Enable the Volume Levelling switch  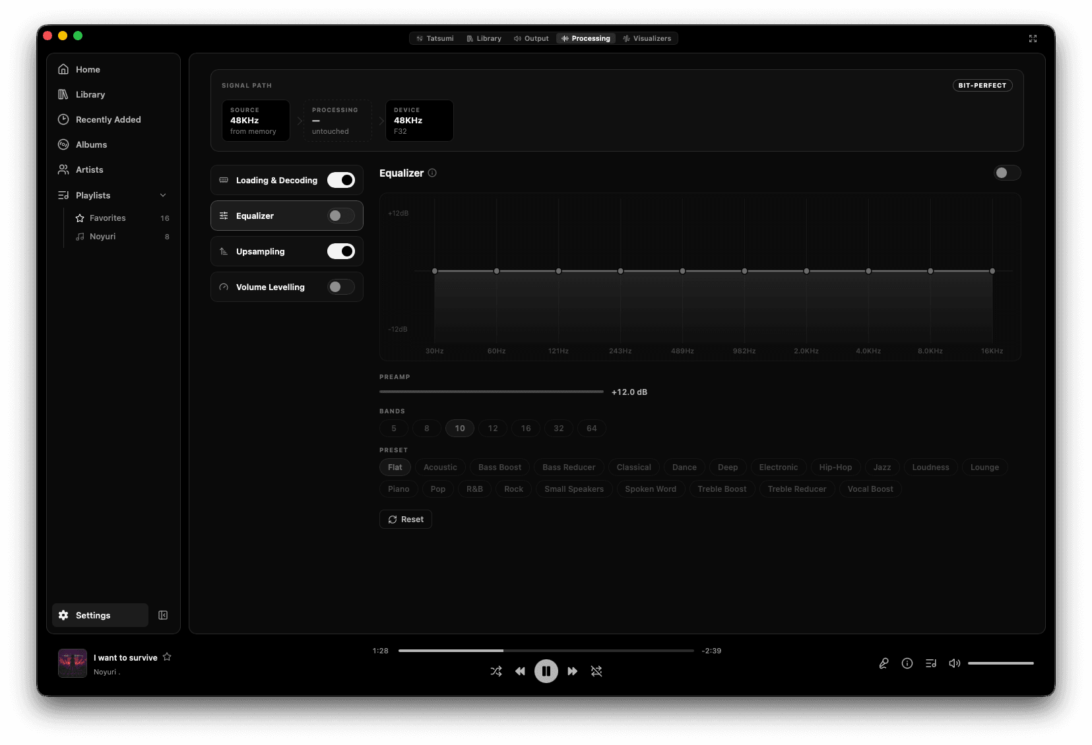coord(341,287)
